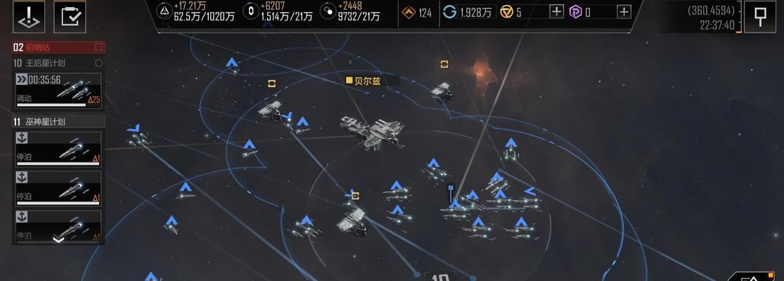
Task: Toggle the fast-forward arrows on 00:35:56 fleet
Action: 22,79
